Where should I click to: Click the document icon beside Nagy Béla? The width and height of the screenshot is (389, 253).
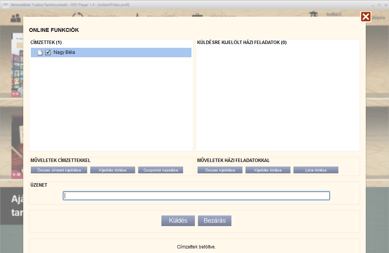click(40, 52)
